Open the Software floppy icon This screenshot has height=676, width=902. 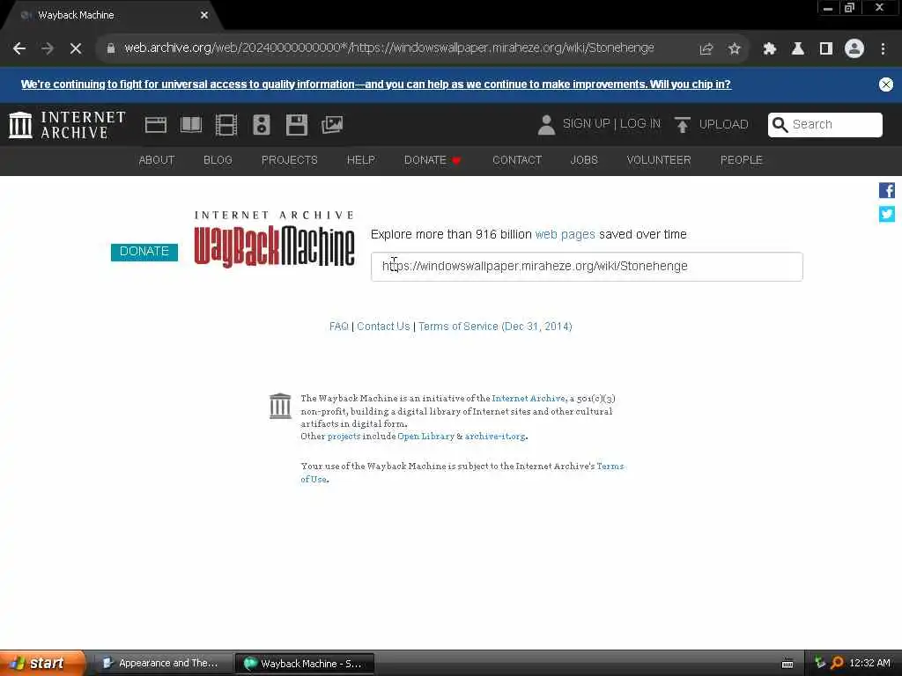pyautogui.click(x=297, y=125)
